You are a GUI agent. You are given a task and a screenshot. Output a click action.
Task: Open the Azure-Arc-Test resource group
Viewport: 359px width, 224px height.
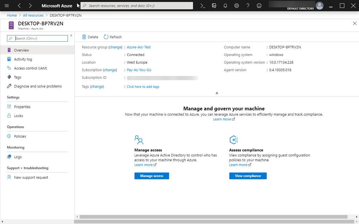[139, 47]
